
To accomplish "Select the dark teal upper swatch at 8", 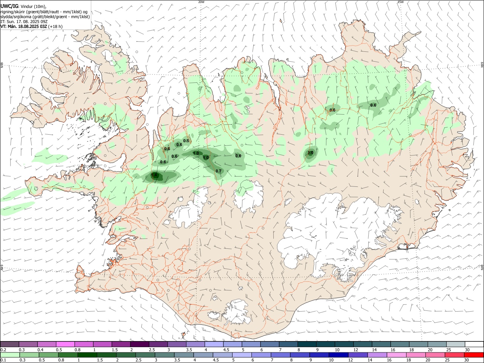I will pos(307,344).
